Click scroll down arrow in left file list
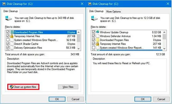Screen dimensions: 172x104 pos(79,48)
